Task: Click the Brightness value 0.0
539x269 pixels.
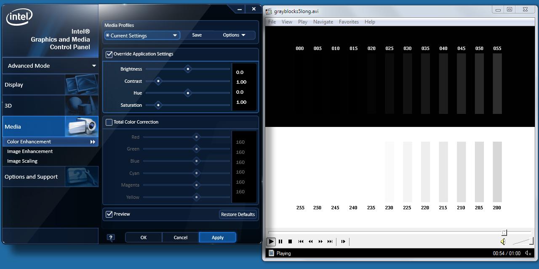Action: (240, 72)
